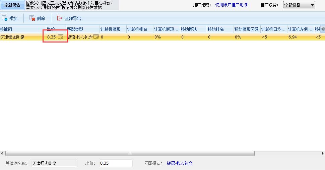Click the horizontal scrollbar thumb

click(x=129, y=154)
